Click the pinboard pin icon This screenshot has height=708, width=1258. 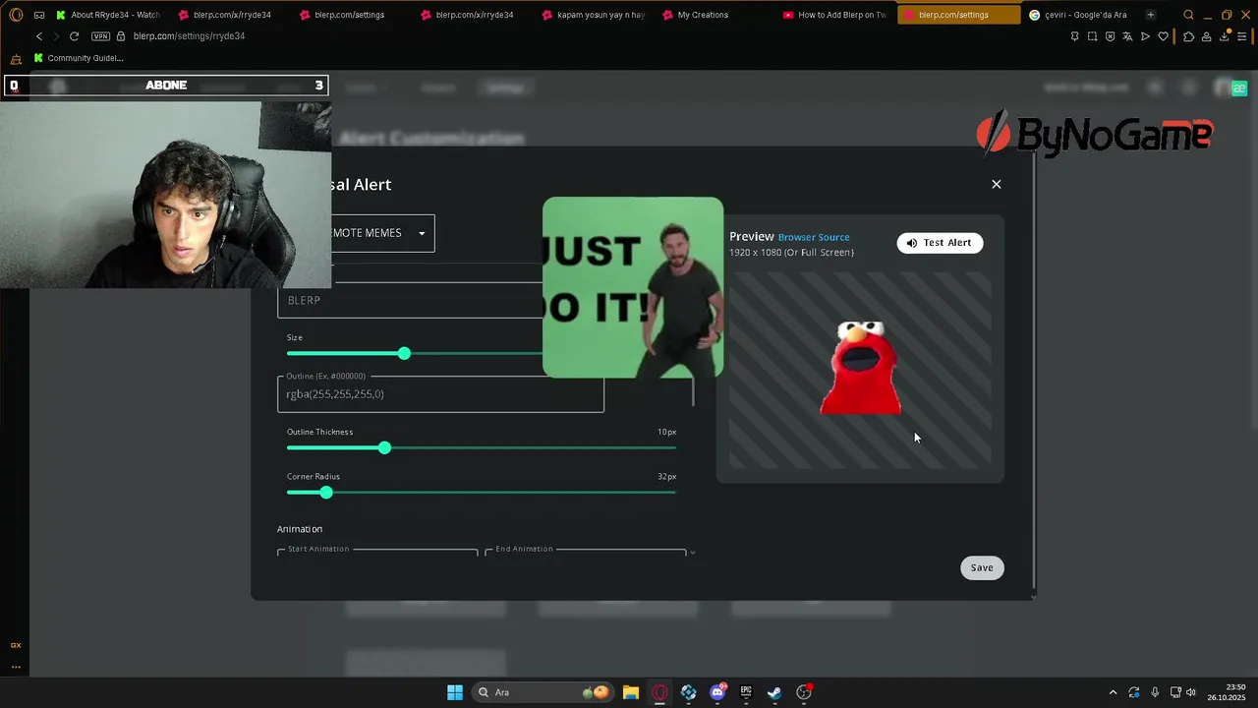coord(1074,36)
